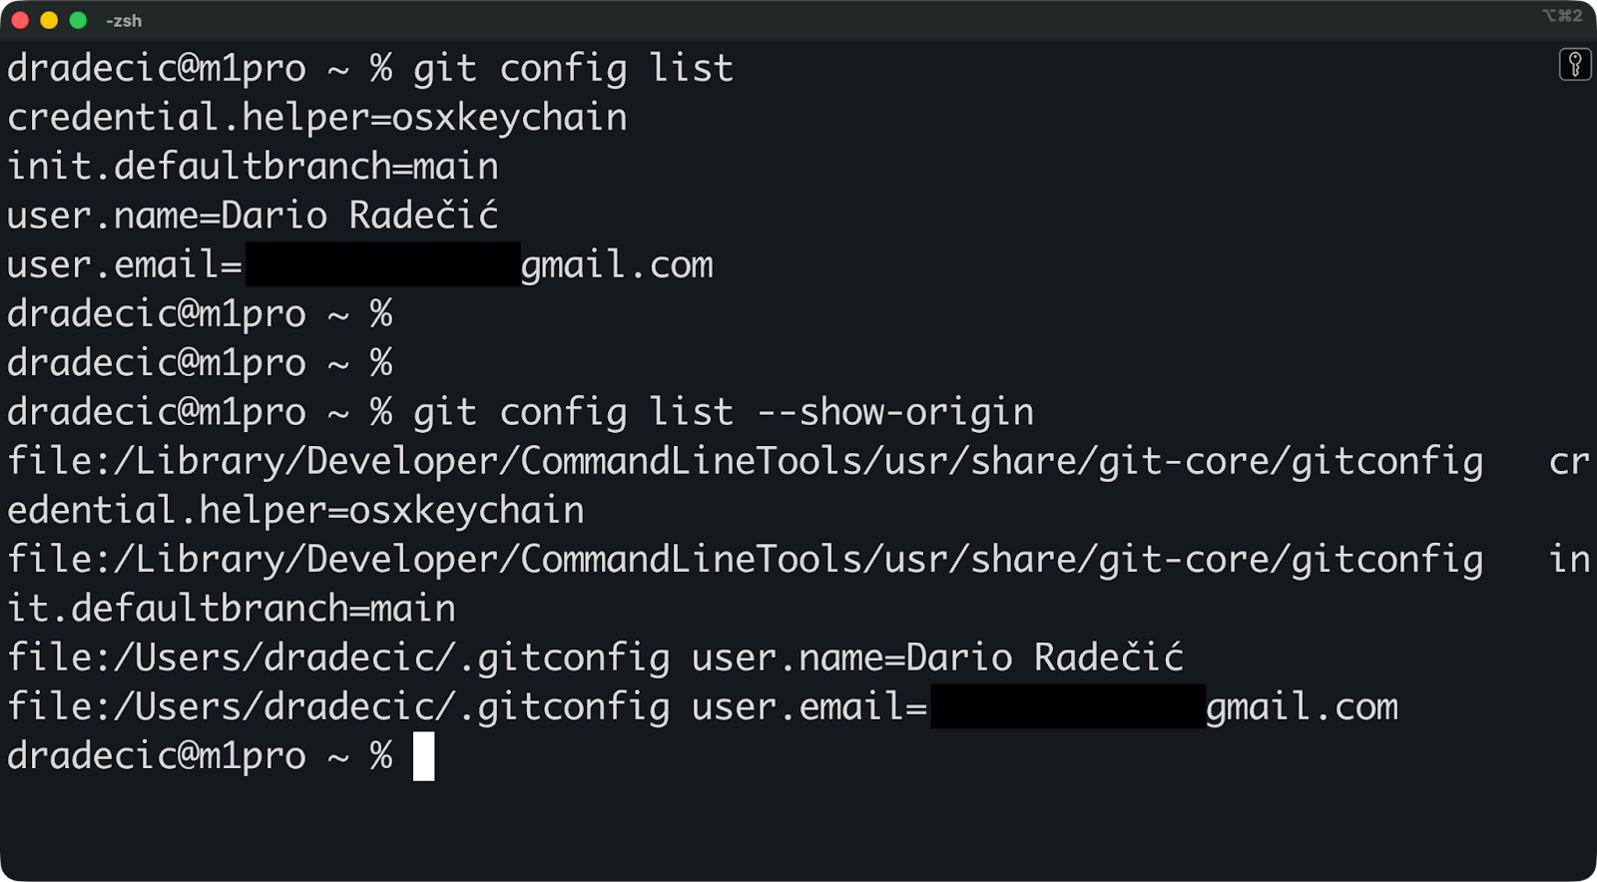Click the git-core gitconfig file path
Screen dimensions: 1597x882
[744, 460]
